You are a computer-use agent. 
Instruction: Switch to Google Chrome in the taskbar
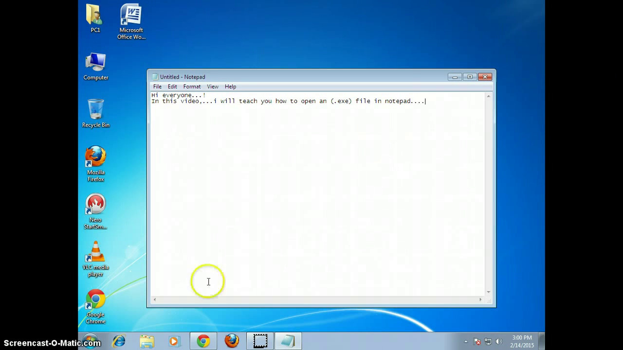point(203,341)
